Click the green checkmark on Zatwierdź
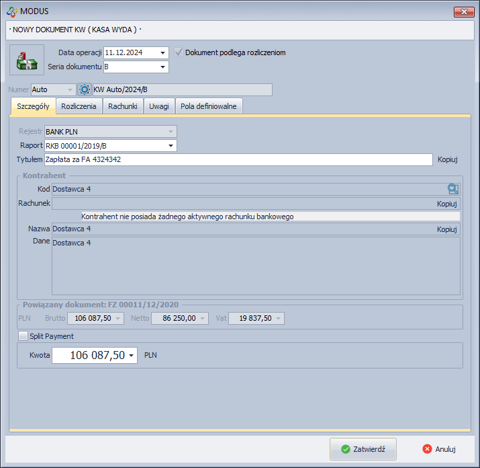 tap(345, 449)
